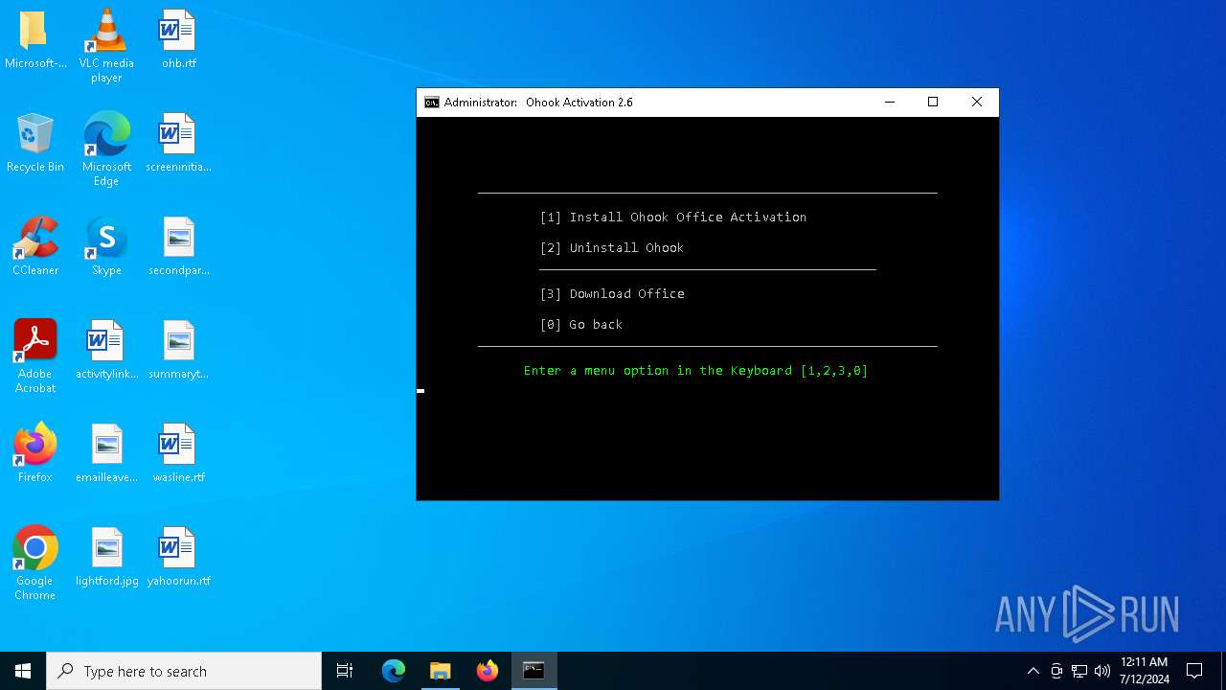Open Task View in taskbar
Viewport: 1226px width, 690px height.
coord(345,671)
